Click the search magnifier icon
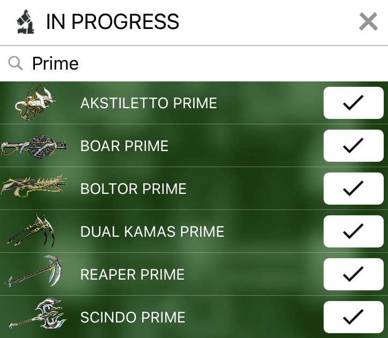This screenshot has height=338, width=388. click(x=16, y=64)
